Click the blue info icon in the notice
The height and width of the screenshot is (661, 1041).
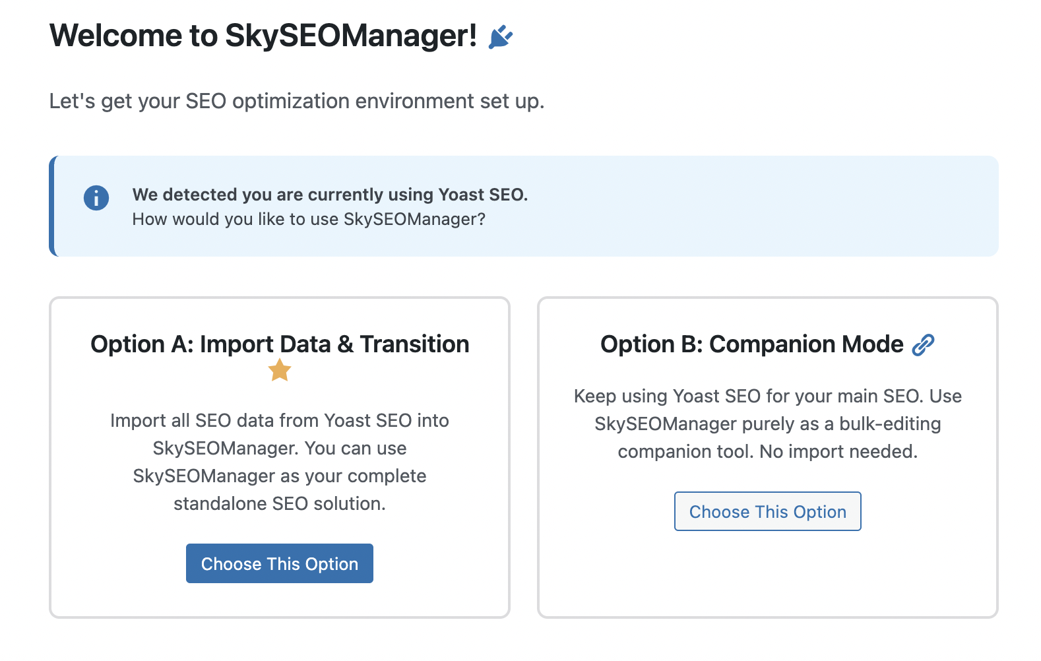96,197
